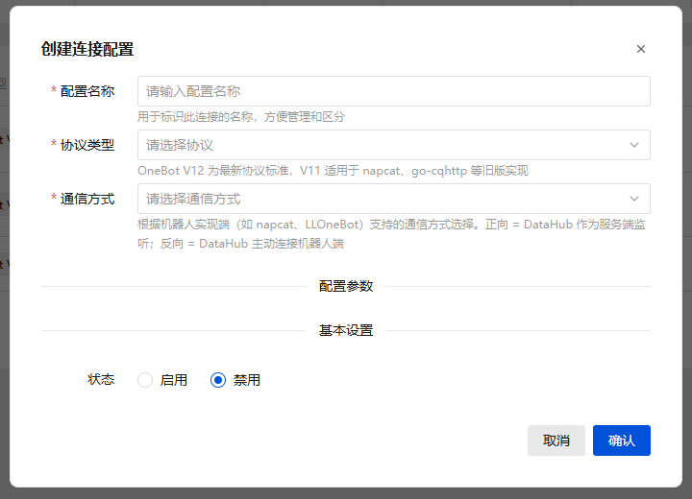Close the 创建连接配置 dialog
The height and width of the screenshot is (499, 692).
click(641, 49)
